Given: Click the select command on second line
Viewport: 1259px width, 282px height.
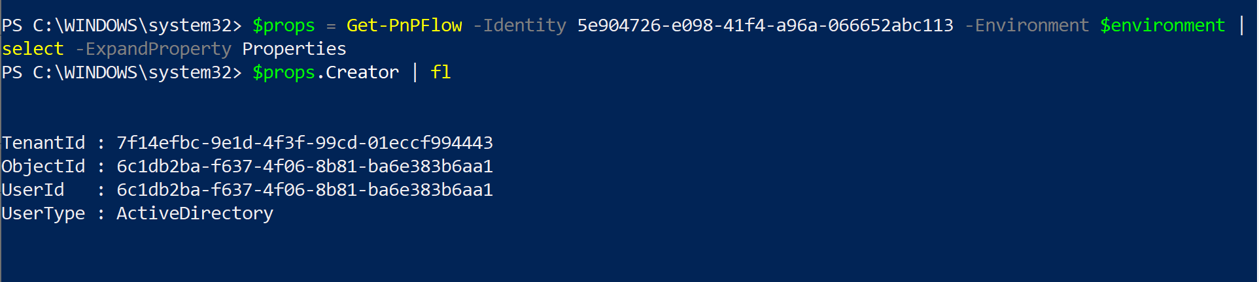Looking at the screenshot, I should (33, 49).
